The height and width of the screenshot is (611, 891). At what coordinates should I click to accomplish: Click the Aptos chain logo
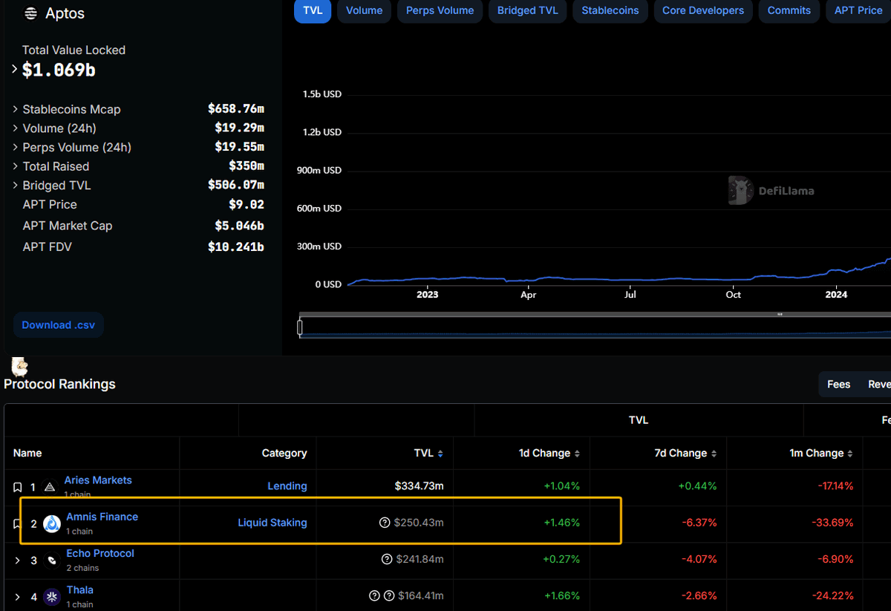(x=30, y=13)
